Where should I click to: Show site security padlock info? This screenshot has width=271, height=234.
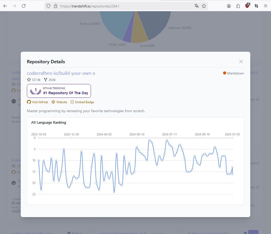point(56,6)
